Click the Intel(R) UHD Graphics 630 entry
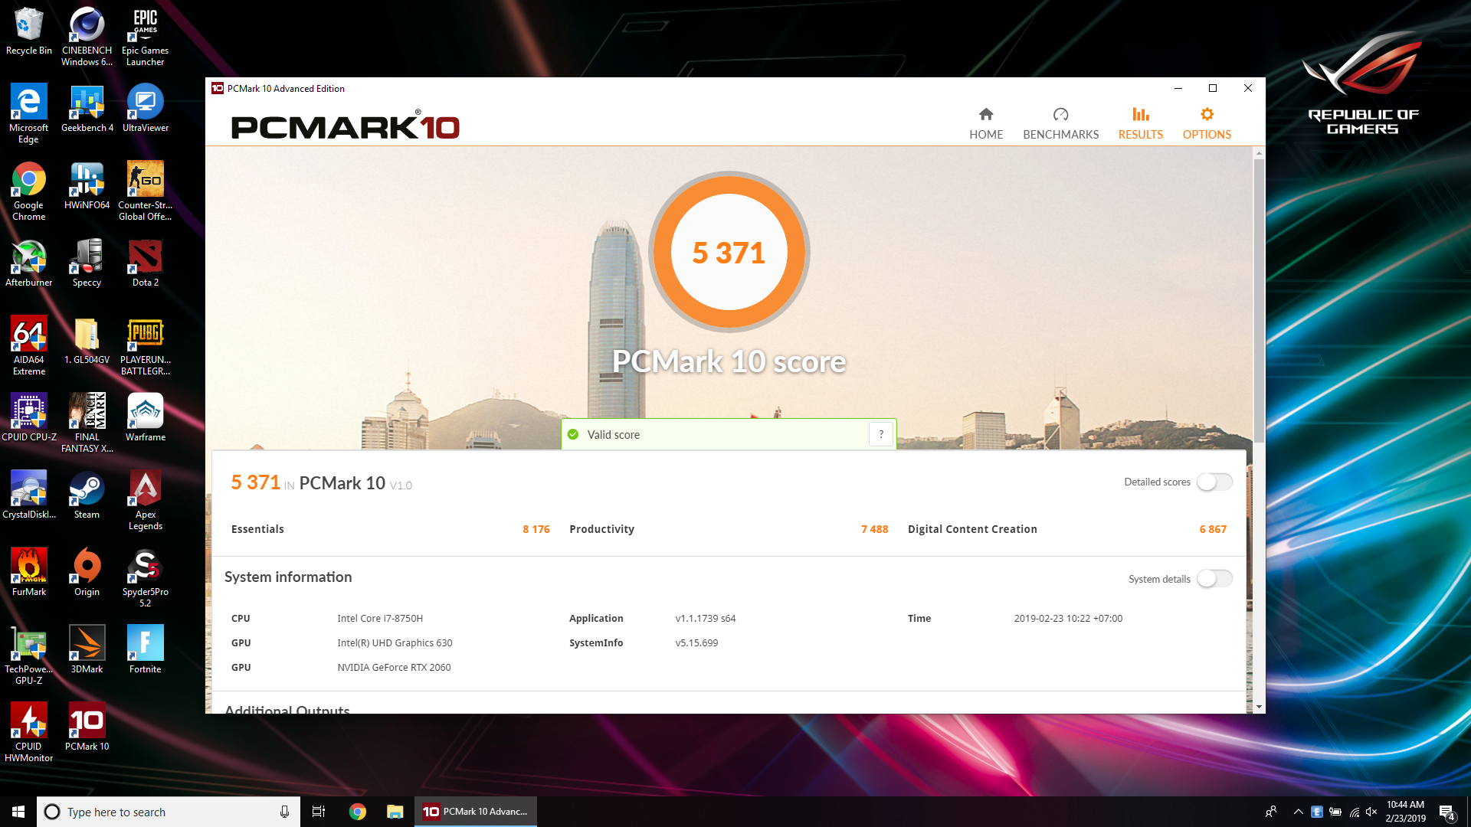 [x=395, y=642]
